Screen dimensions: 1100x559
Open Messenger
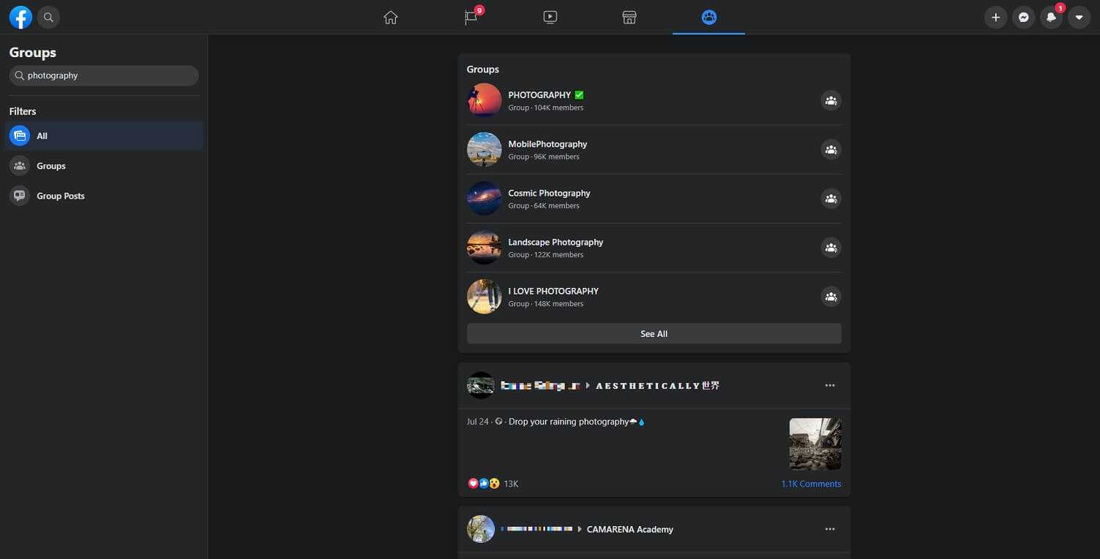click(1023, 17)
